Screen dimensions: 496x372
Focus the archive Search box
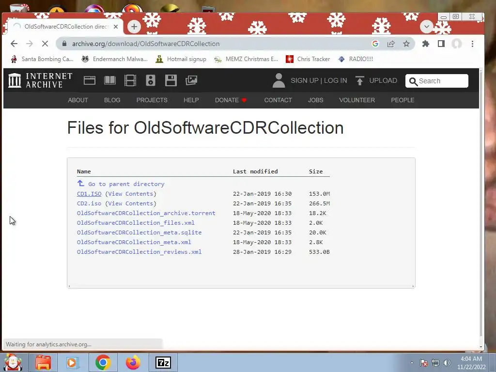(x=437, y=81)
